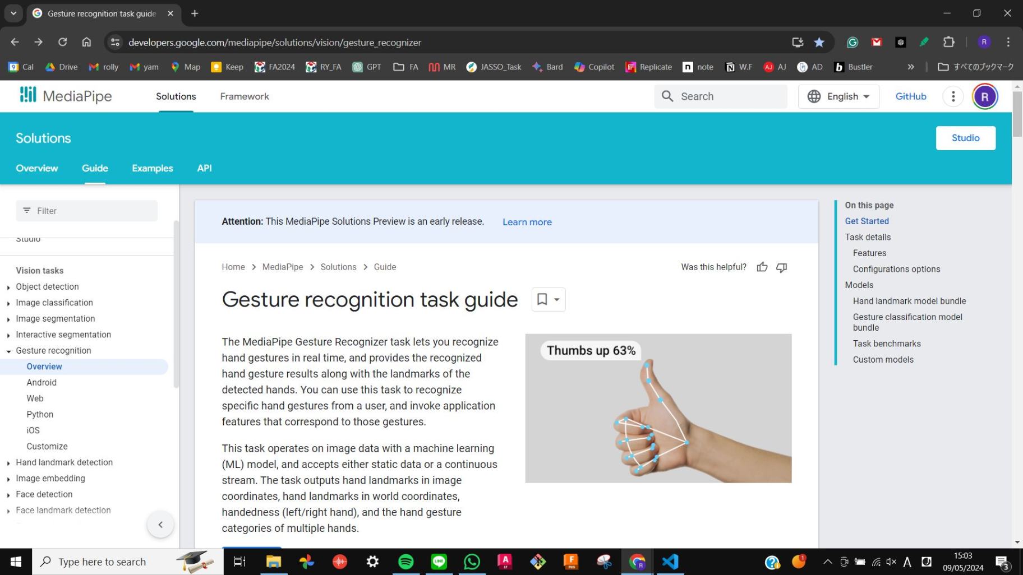The width and height of the screenshot is (1023, 575).
Task: Expand the Object detection section
Action: (x=8, y=287)
